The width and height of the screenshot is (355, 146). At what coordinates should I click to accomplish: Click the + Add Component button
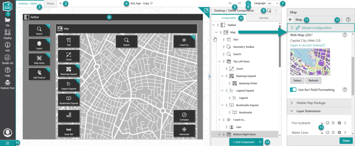[243, 142]
